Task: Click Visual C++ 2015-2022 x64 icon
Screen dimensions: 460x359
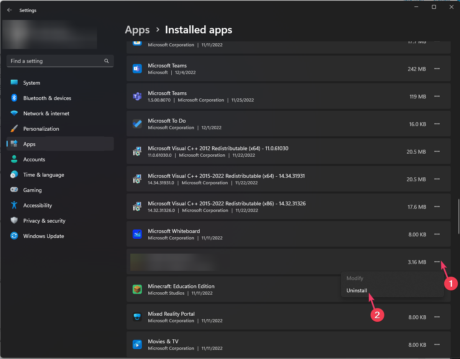Action: pyautogui.click(x=137, y=179)
